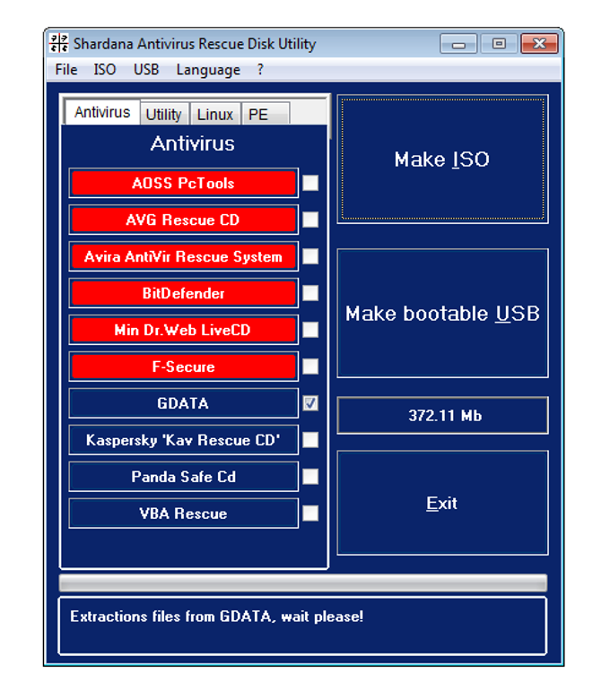Uncheck the GDATA checkbox

310,403
